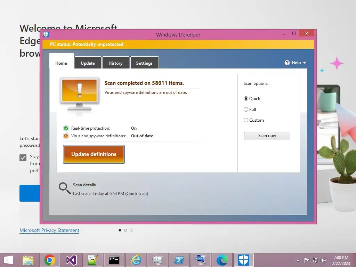This screenshot has width=356, height=267.
Task: Toggle the Stay checkbox in Edge welcome page
Action: pos(23,158)
